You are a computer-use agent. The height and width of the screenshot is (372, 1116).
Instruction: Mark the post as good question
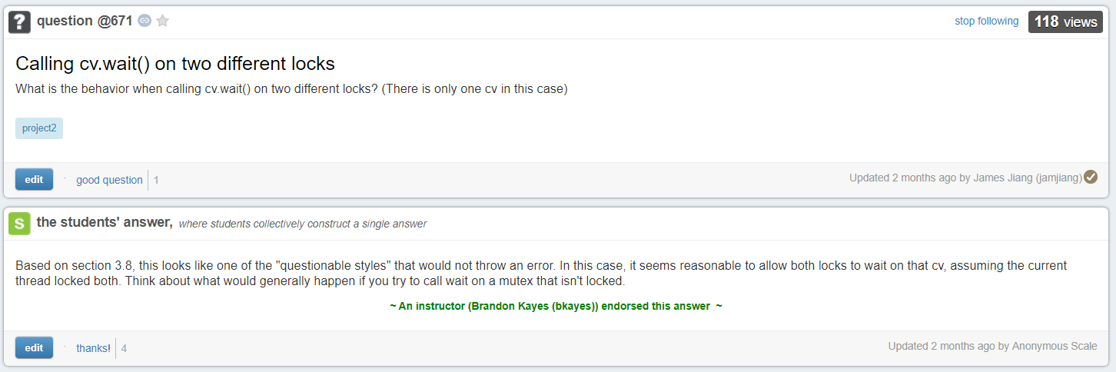pyautogui.click(x=109, y=180)
